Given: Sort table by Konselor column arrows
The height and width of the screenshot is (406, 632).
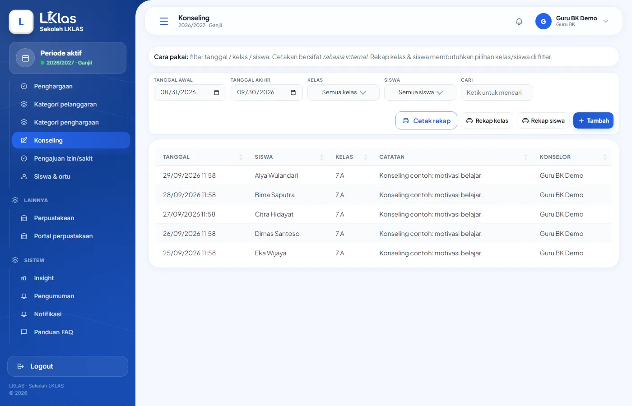Looking at the screenshot, I should tap(605, 157).
